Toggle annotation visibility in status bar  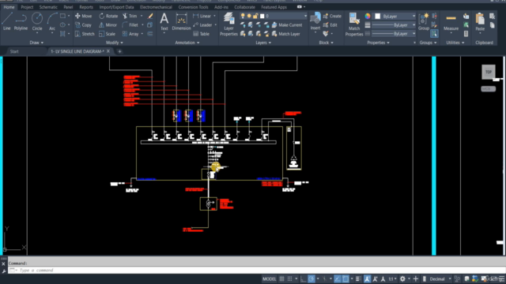point(367,278)
